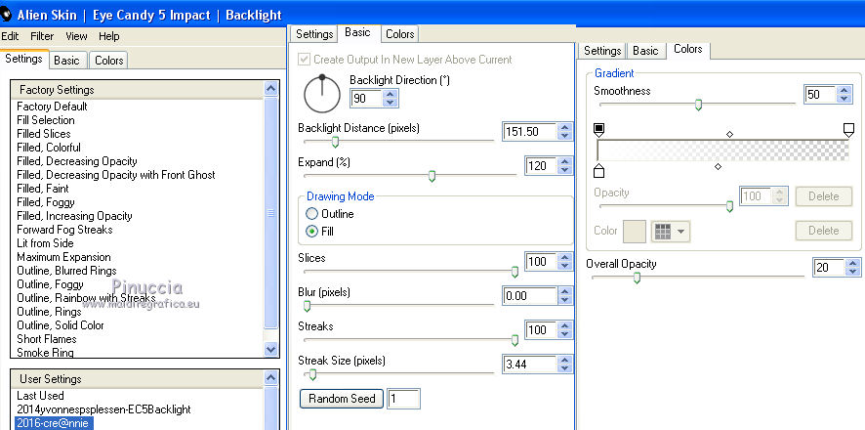Switch to the Colors tab in left panel
865x430 pixels.
[x=108, y=61]
